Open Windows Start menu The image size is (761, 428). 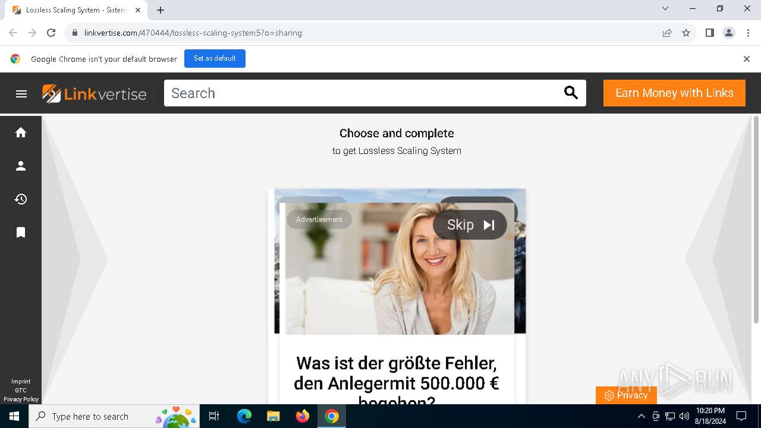pyautogui.click(x=14, y=416)
